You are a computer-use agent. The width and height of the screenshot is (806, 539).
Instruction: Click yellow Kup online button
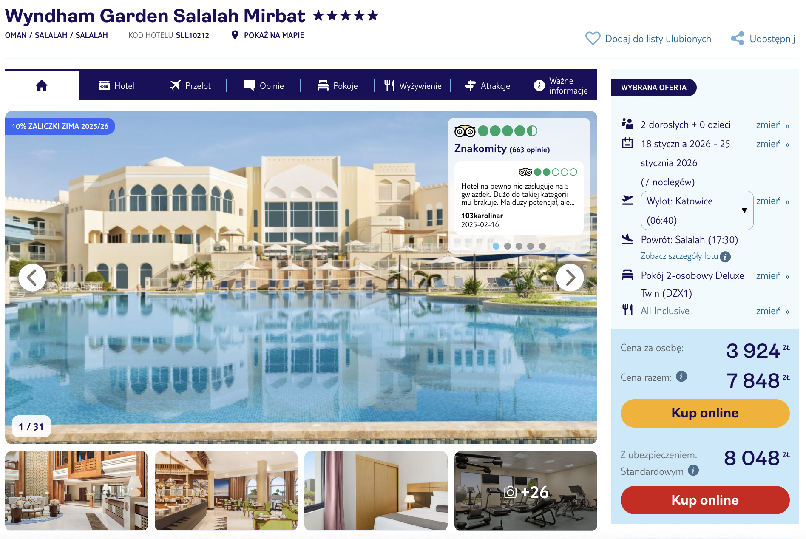point(705,413)
